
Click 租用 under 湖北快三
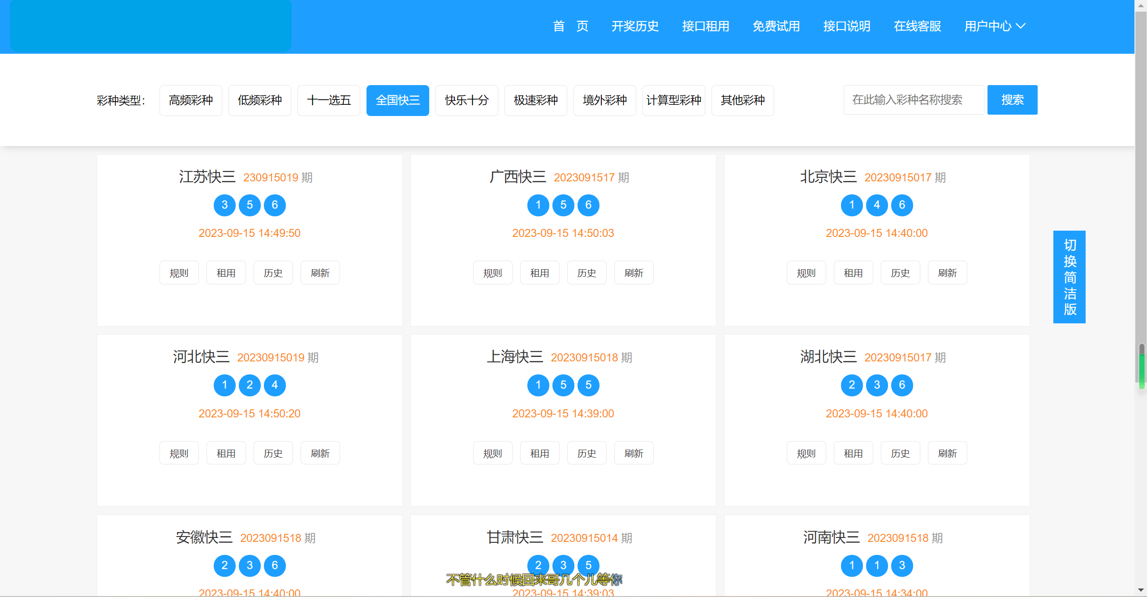[x=854, y=453]
